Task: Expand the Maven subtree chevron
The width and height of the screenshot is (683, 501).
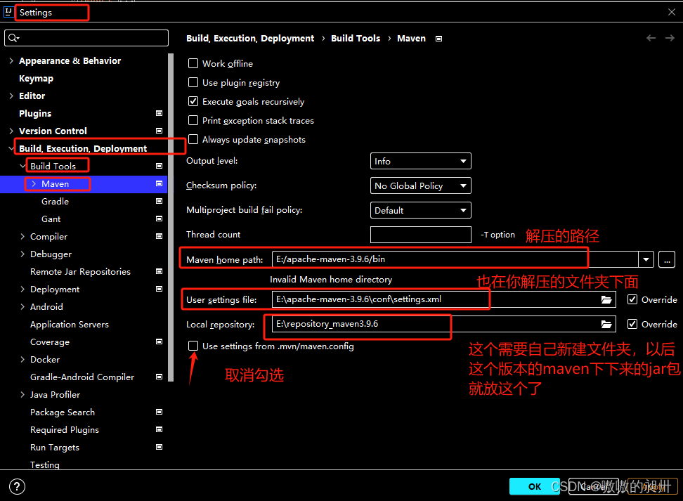Action: pyautogui.click(x=34, y=183)
